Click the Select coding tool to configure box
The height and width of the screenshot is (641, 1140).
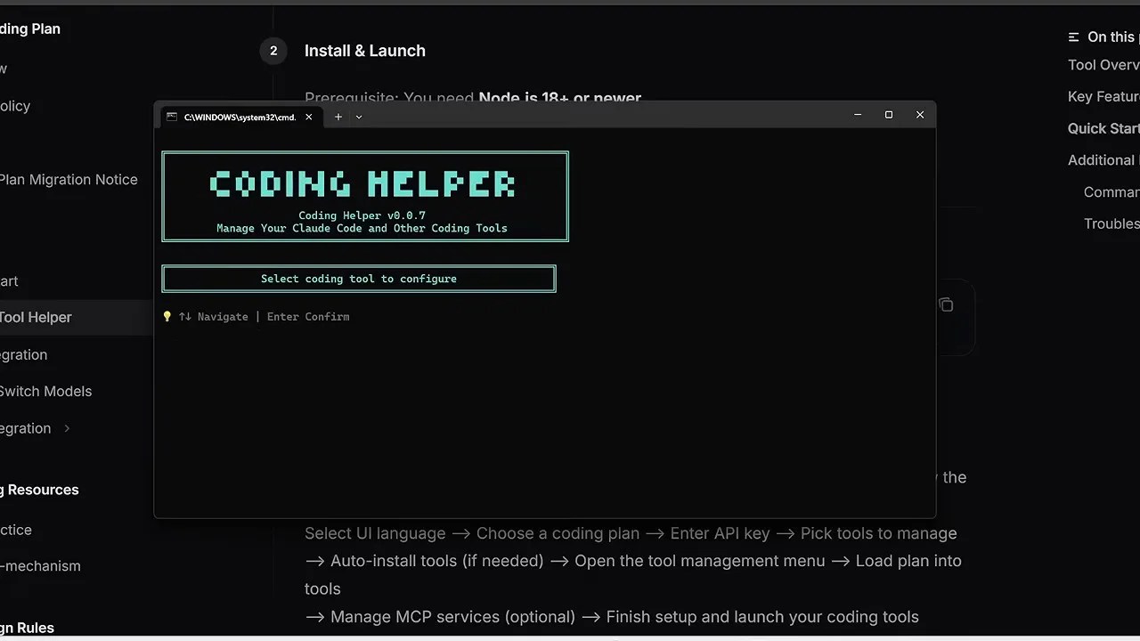pos(359,279)
